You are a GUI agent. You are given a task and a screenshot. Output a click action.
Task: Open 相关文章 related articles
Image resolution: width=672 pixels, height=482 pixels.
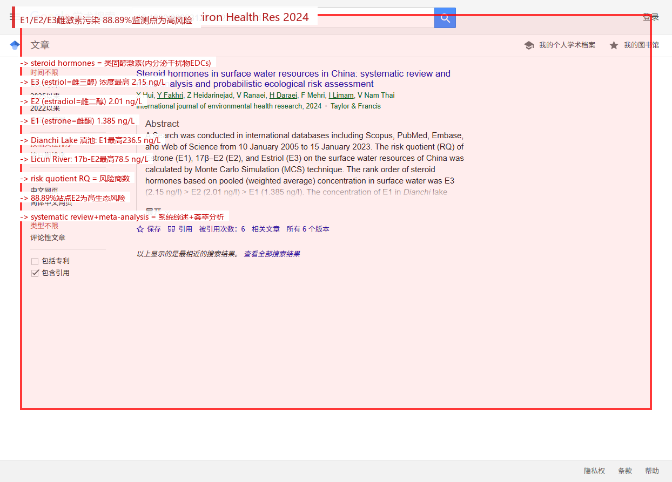[266, 229]
